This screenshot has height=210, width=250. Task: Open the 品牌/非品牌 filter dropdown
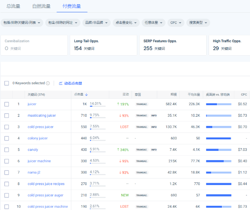pyautogui.click(x=97, y=23)
